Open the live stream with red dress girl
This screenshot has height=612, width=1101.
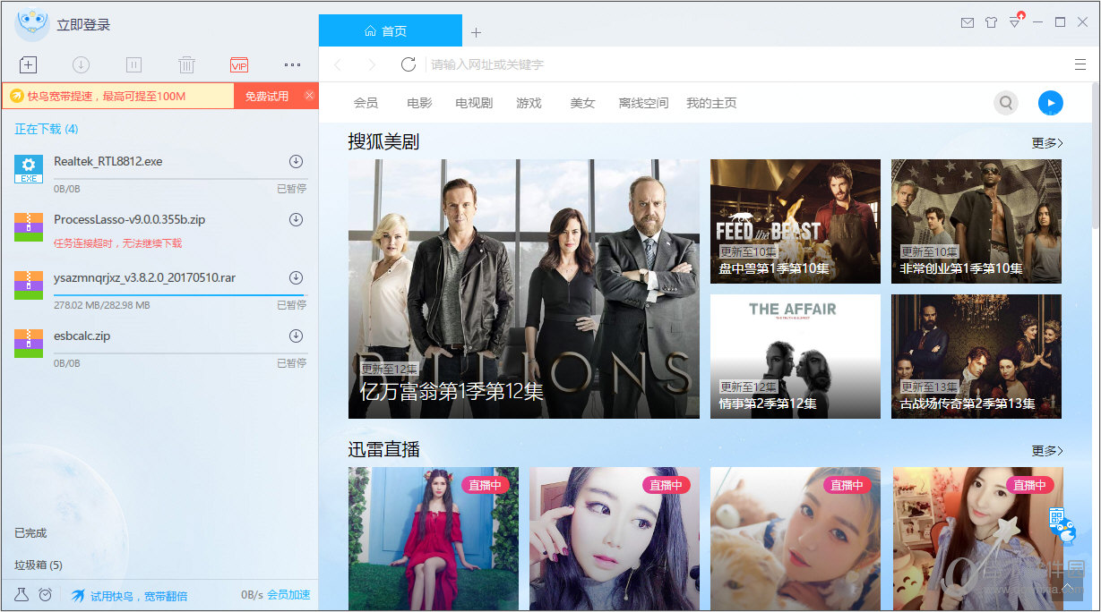[434, 539]
